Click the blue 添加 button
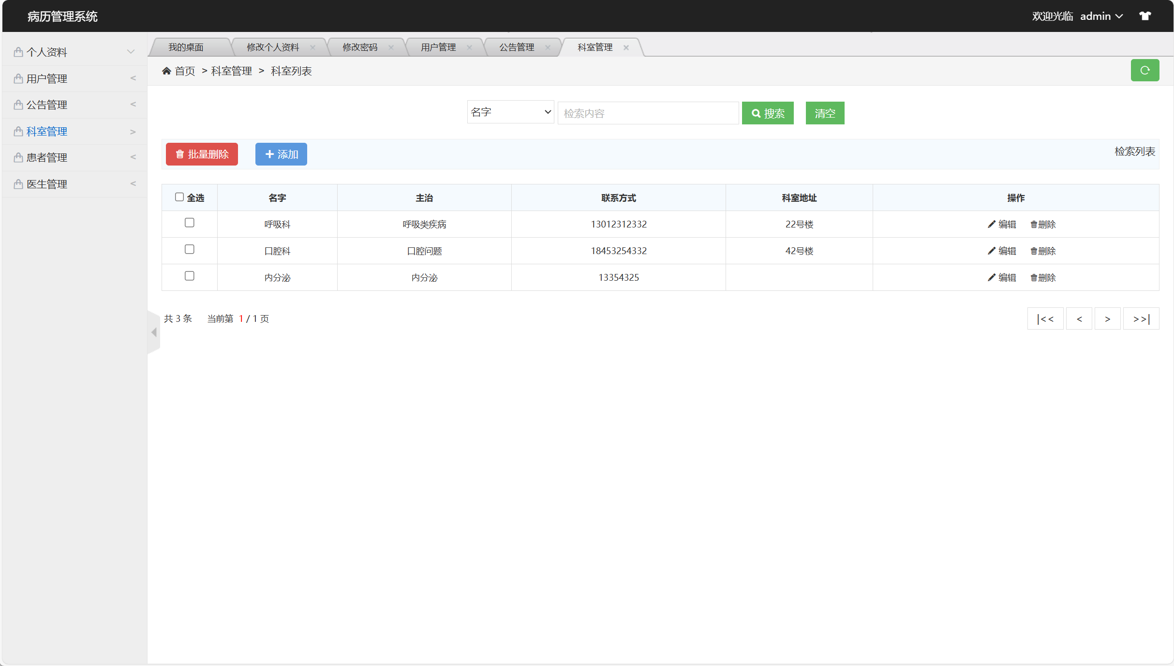This screenshot has height=666, width=1174. pos(281,154)
